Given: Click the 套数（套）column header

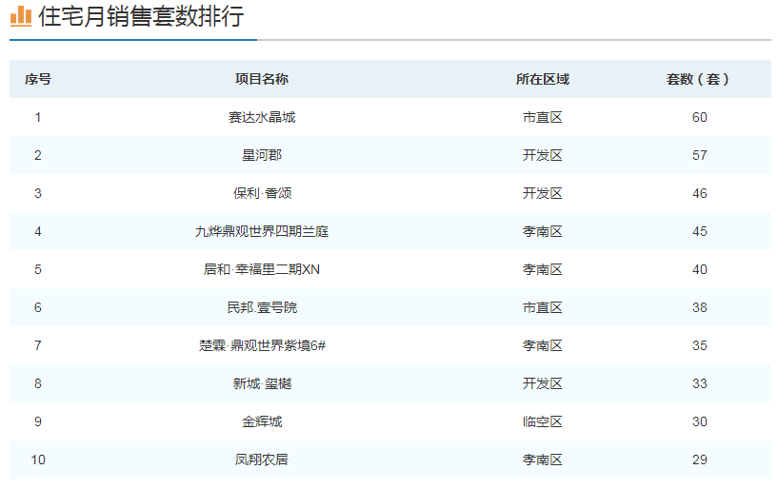Looking at the screenshot, I should pos(699,79).
